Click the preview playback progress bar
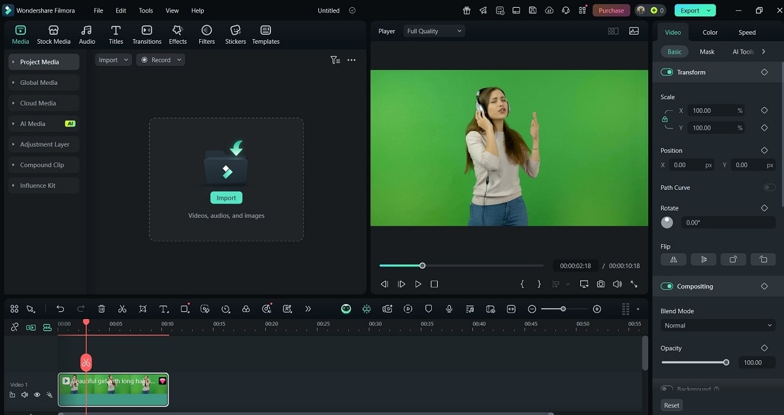The width and height of the screenshot is (784, 415). tap(461, 266)
